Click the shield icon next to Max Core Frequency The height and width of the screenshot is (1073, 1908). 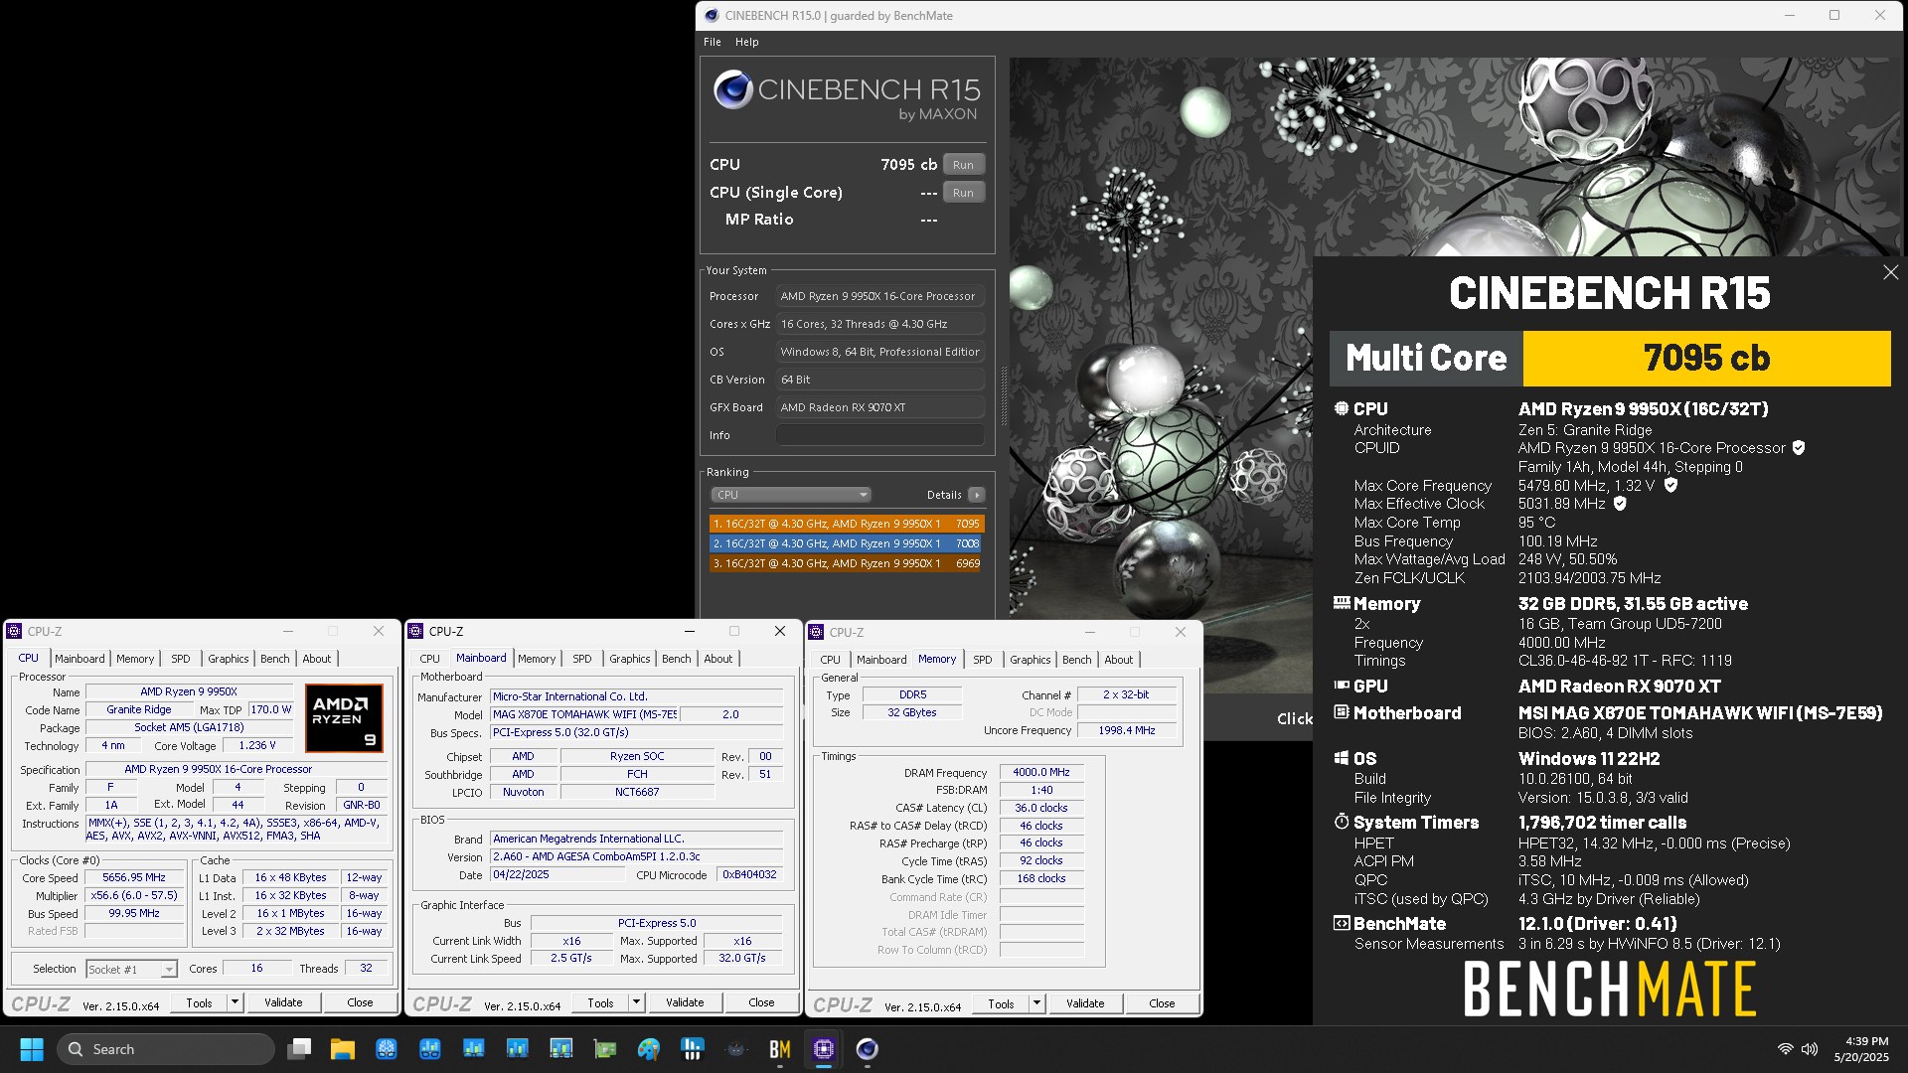[1670, 486]
